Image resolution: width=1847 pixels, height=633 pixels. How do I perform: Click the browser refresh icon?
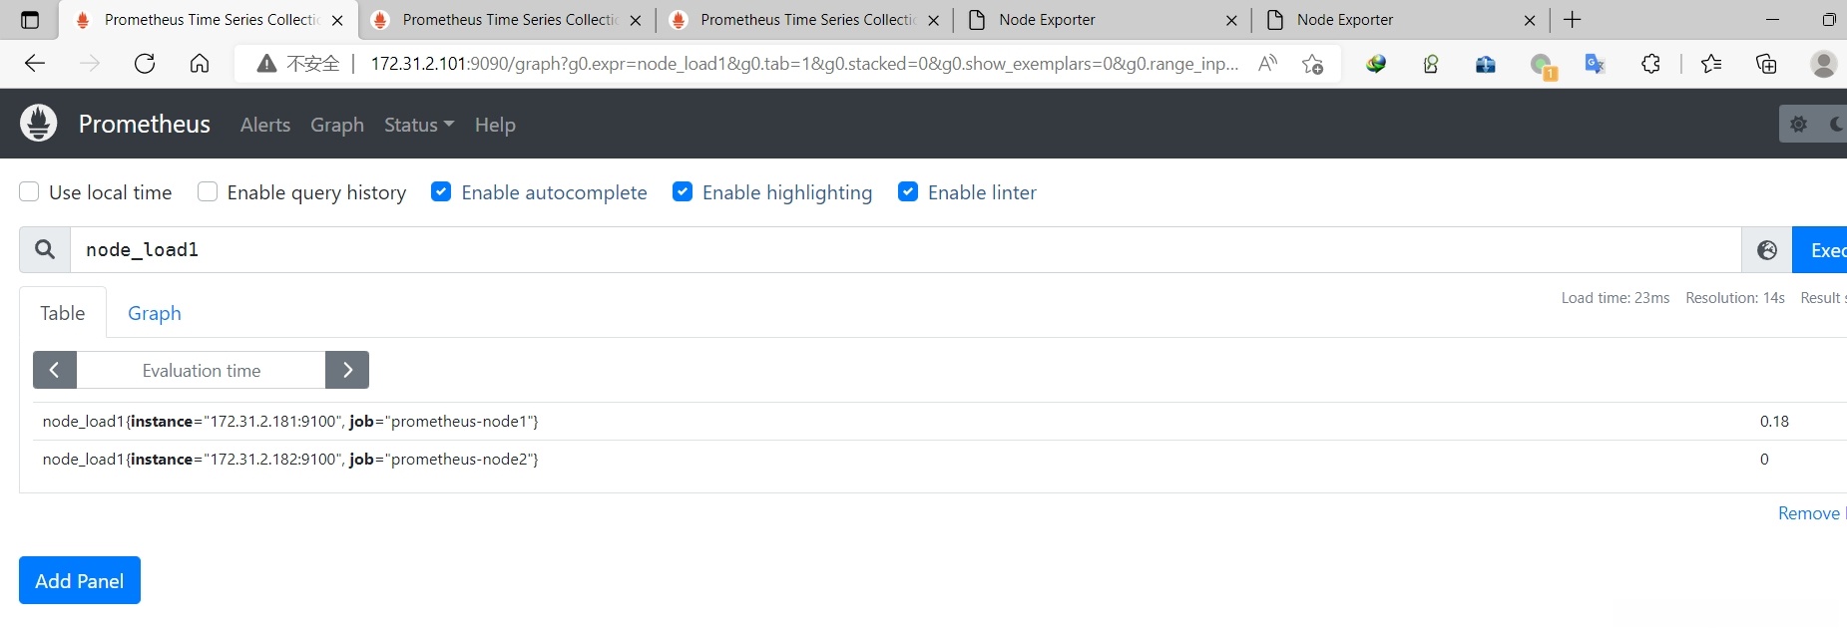pos(145,64)
